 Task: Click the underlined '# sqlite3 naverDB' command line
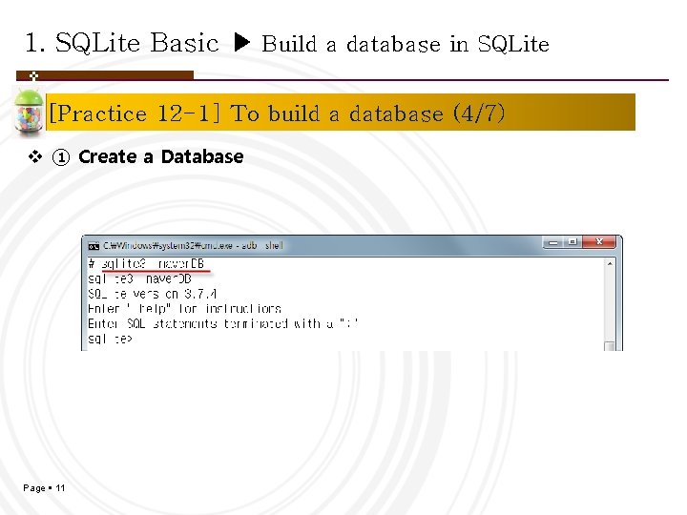pyautogui.click(x=147, y=264)
